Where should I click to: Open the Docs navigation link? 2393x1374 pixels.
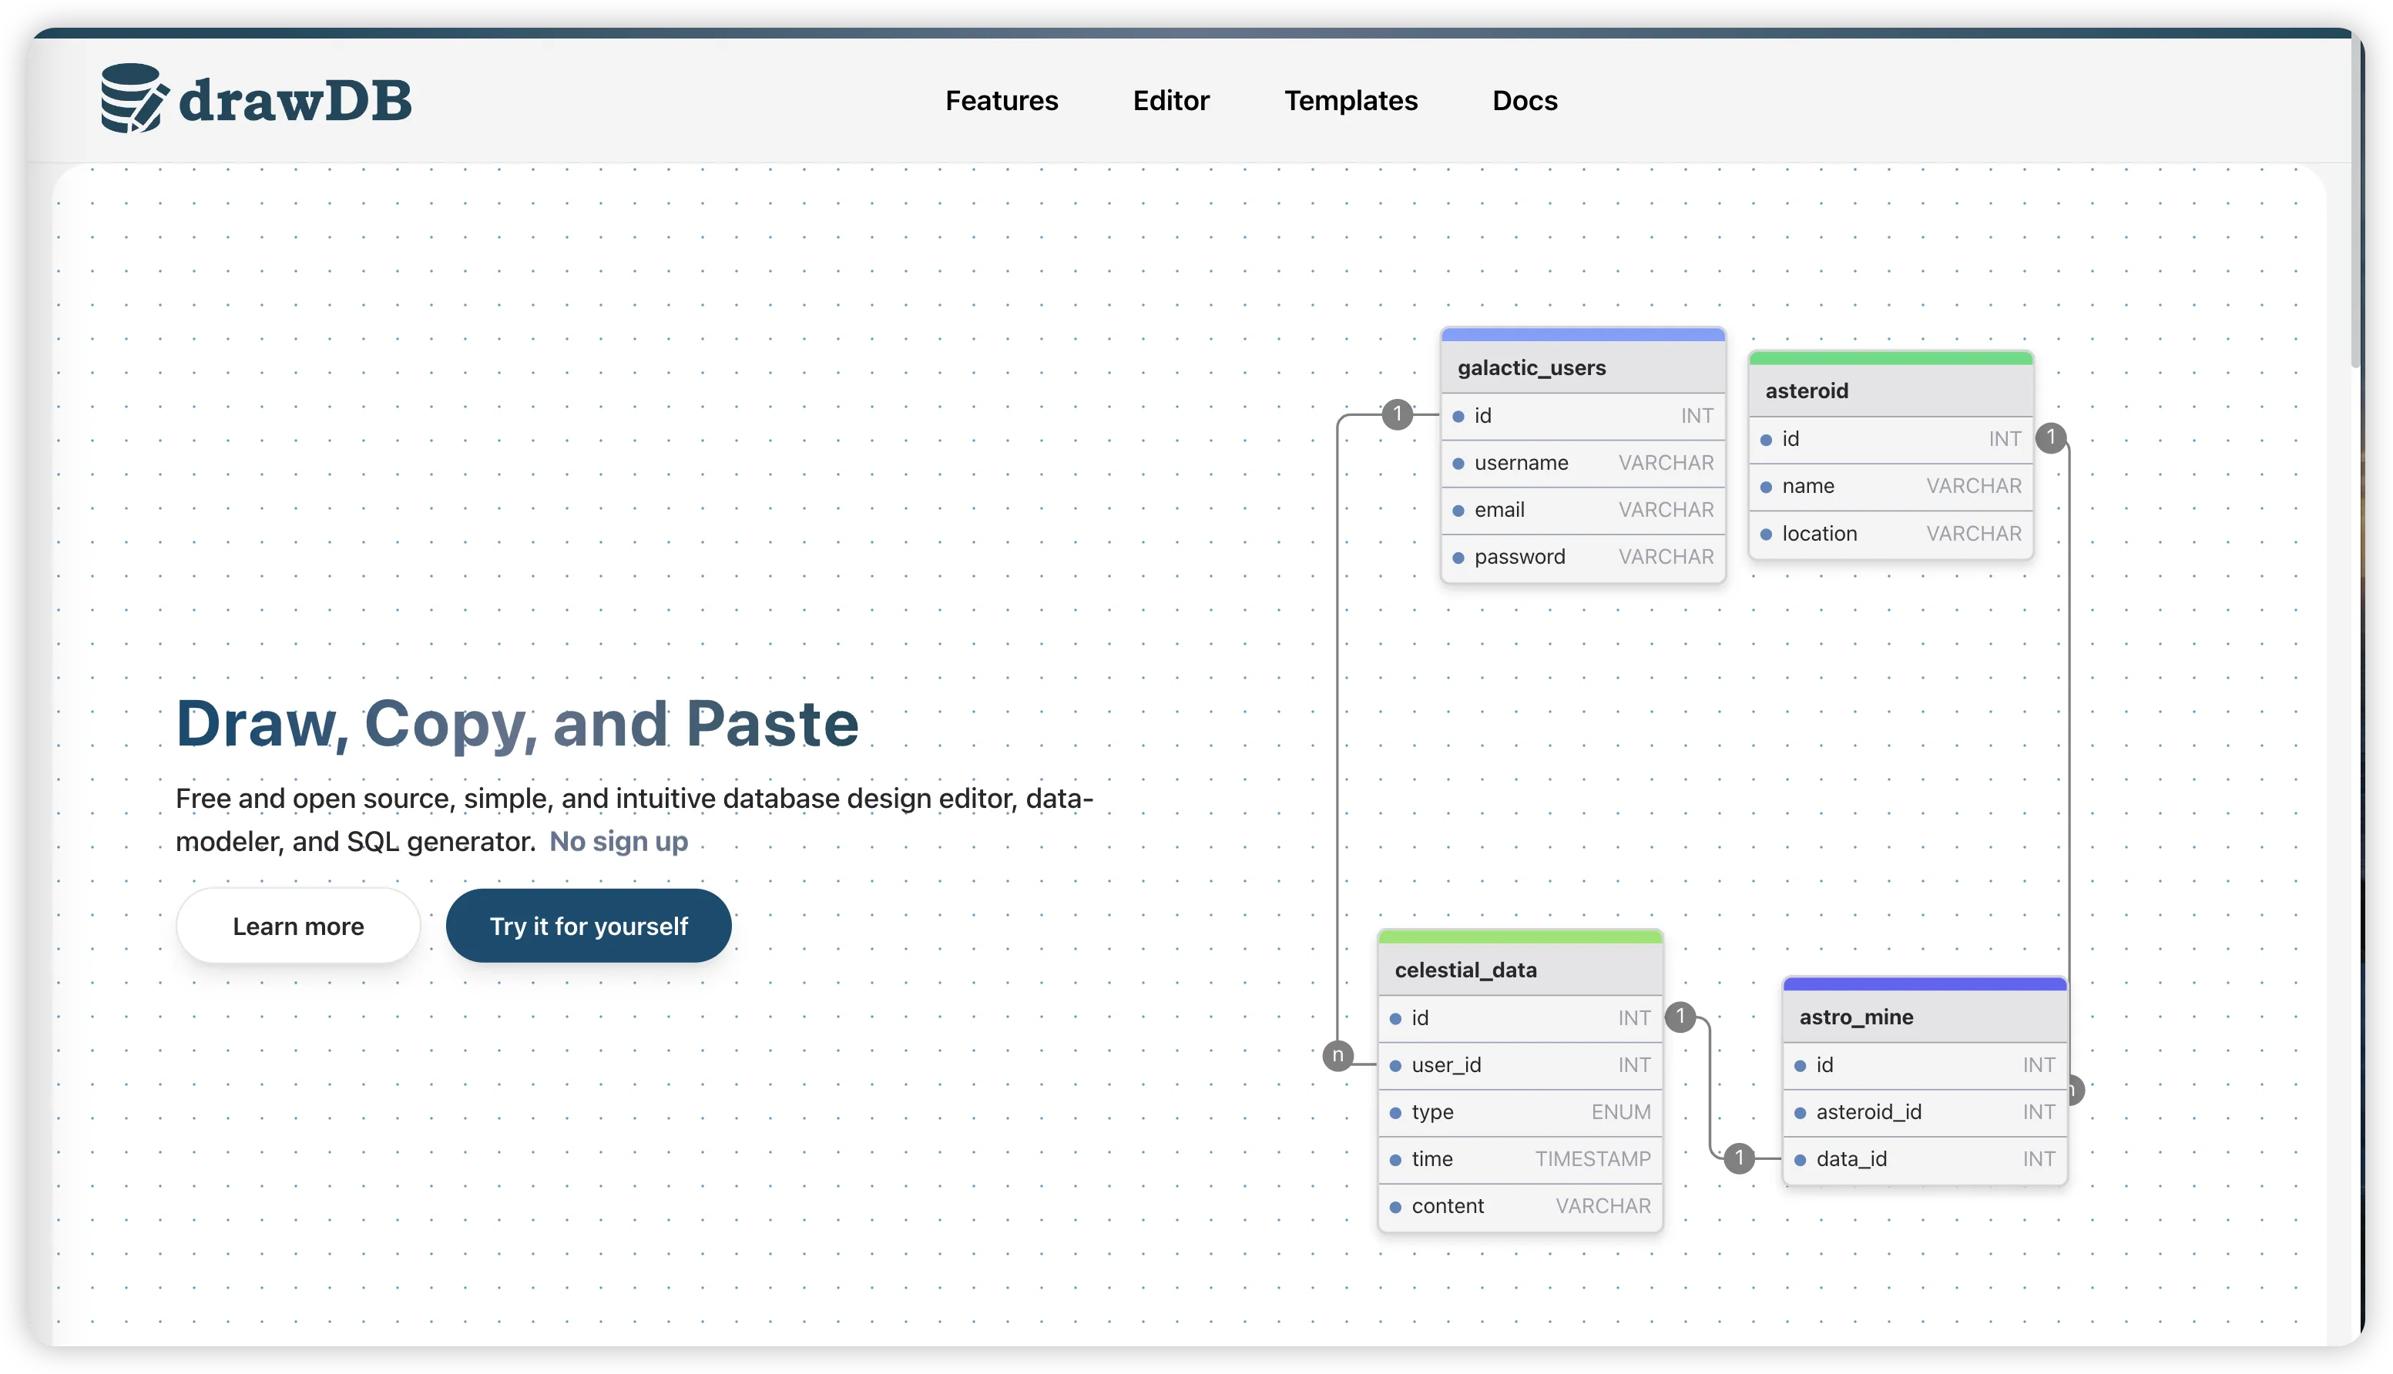click(1525, 100)
